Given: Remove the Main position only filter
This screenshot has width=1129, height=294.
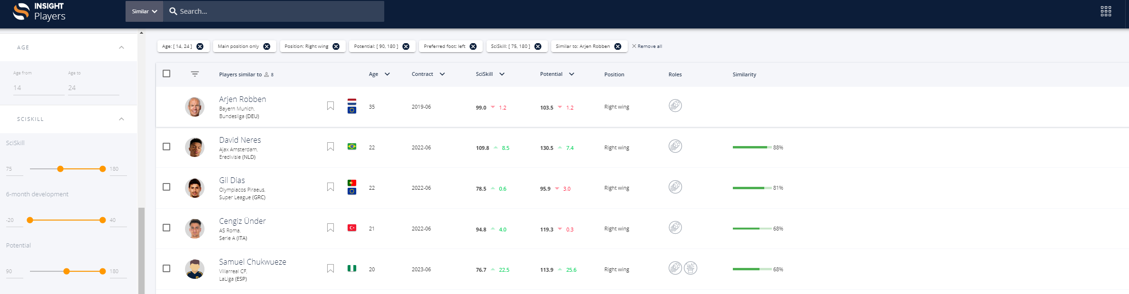Looking at the screenshot, I should click(267, 46).
